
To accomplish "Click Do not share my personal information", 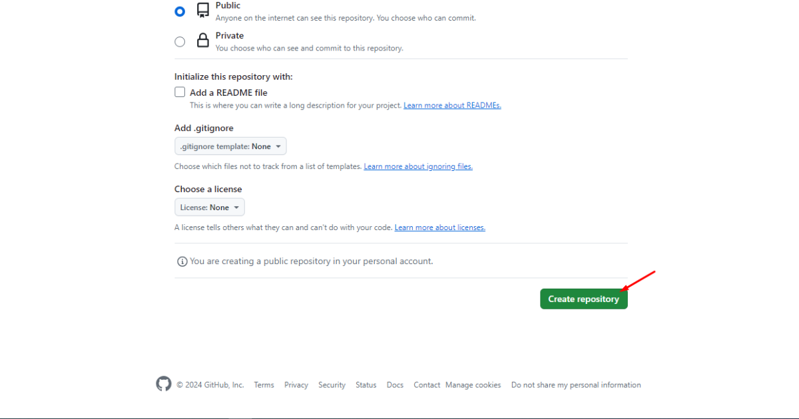I will (x=576, y=385).
